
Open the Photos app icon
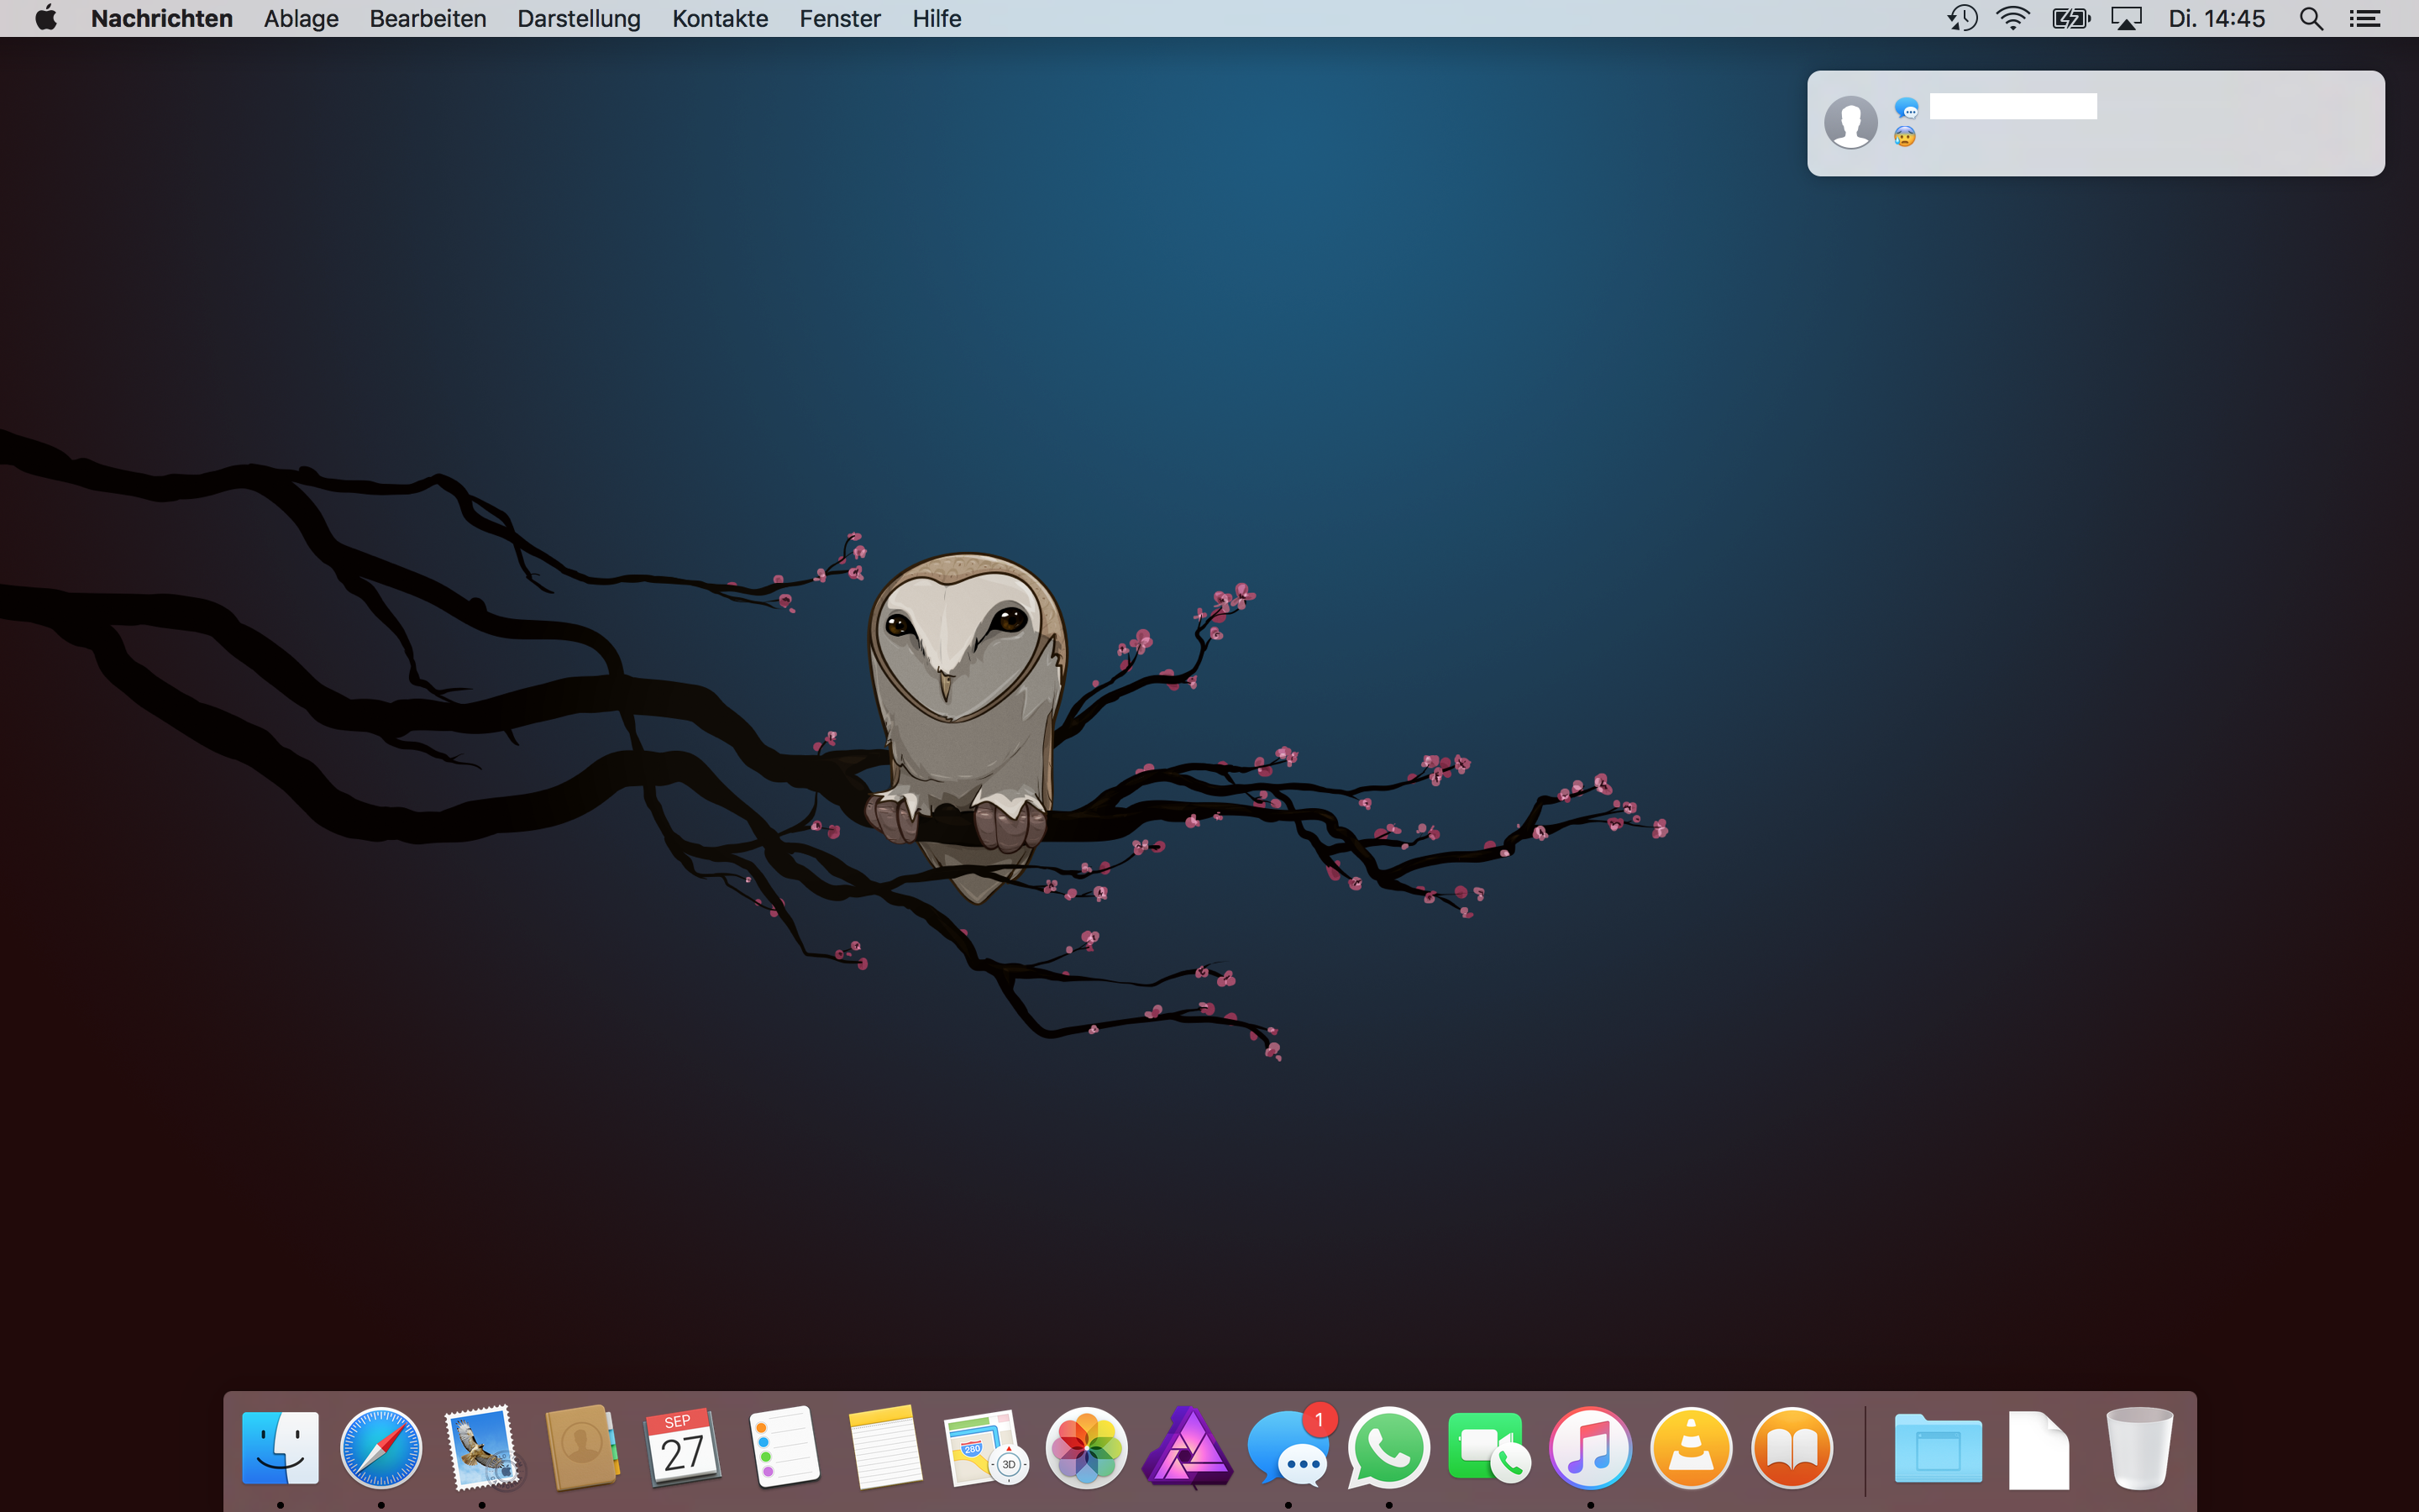coord(1087,1448)
